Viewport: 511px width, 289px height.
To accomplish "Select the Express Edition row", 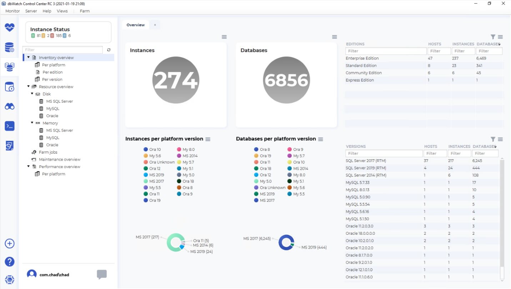I will click(x=424, y=80).
